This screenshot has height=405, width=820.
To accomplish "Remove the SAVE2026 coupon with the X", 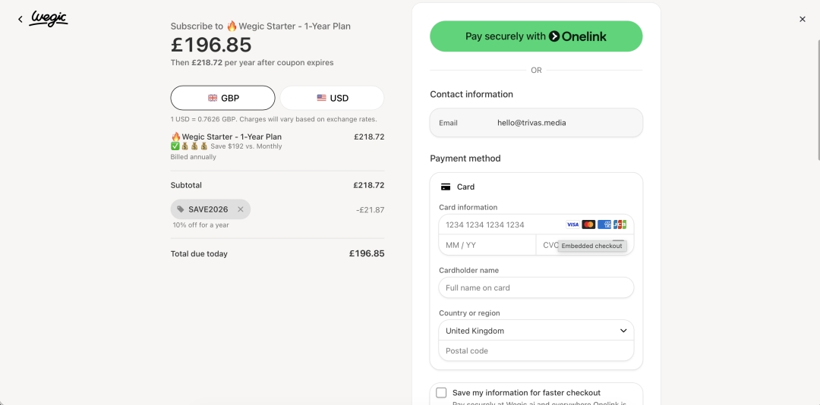I will (241, 209).
